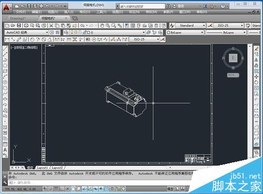Open the AutoCAD 经典 workspace dropdown
The width and height of the screenshot is (263, 194).
27,32
